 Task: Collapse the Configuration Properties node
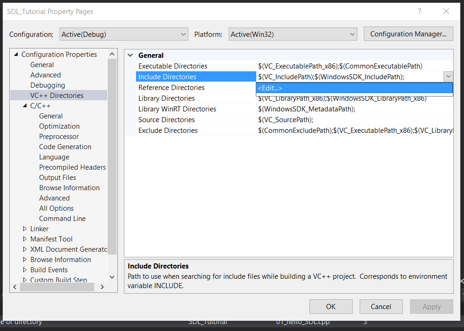16,54
